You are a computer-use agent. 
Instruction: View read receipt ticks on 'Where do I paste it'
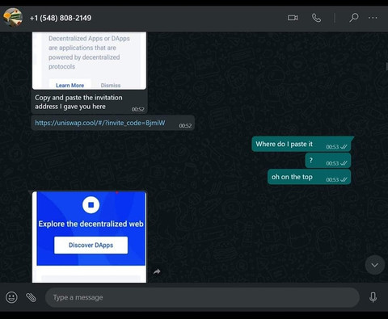(x=344, y=147)
